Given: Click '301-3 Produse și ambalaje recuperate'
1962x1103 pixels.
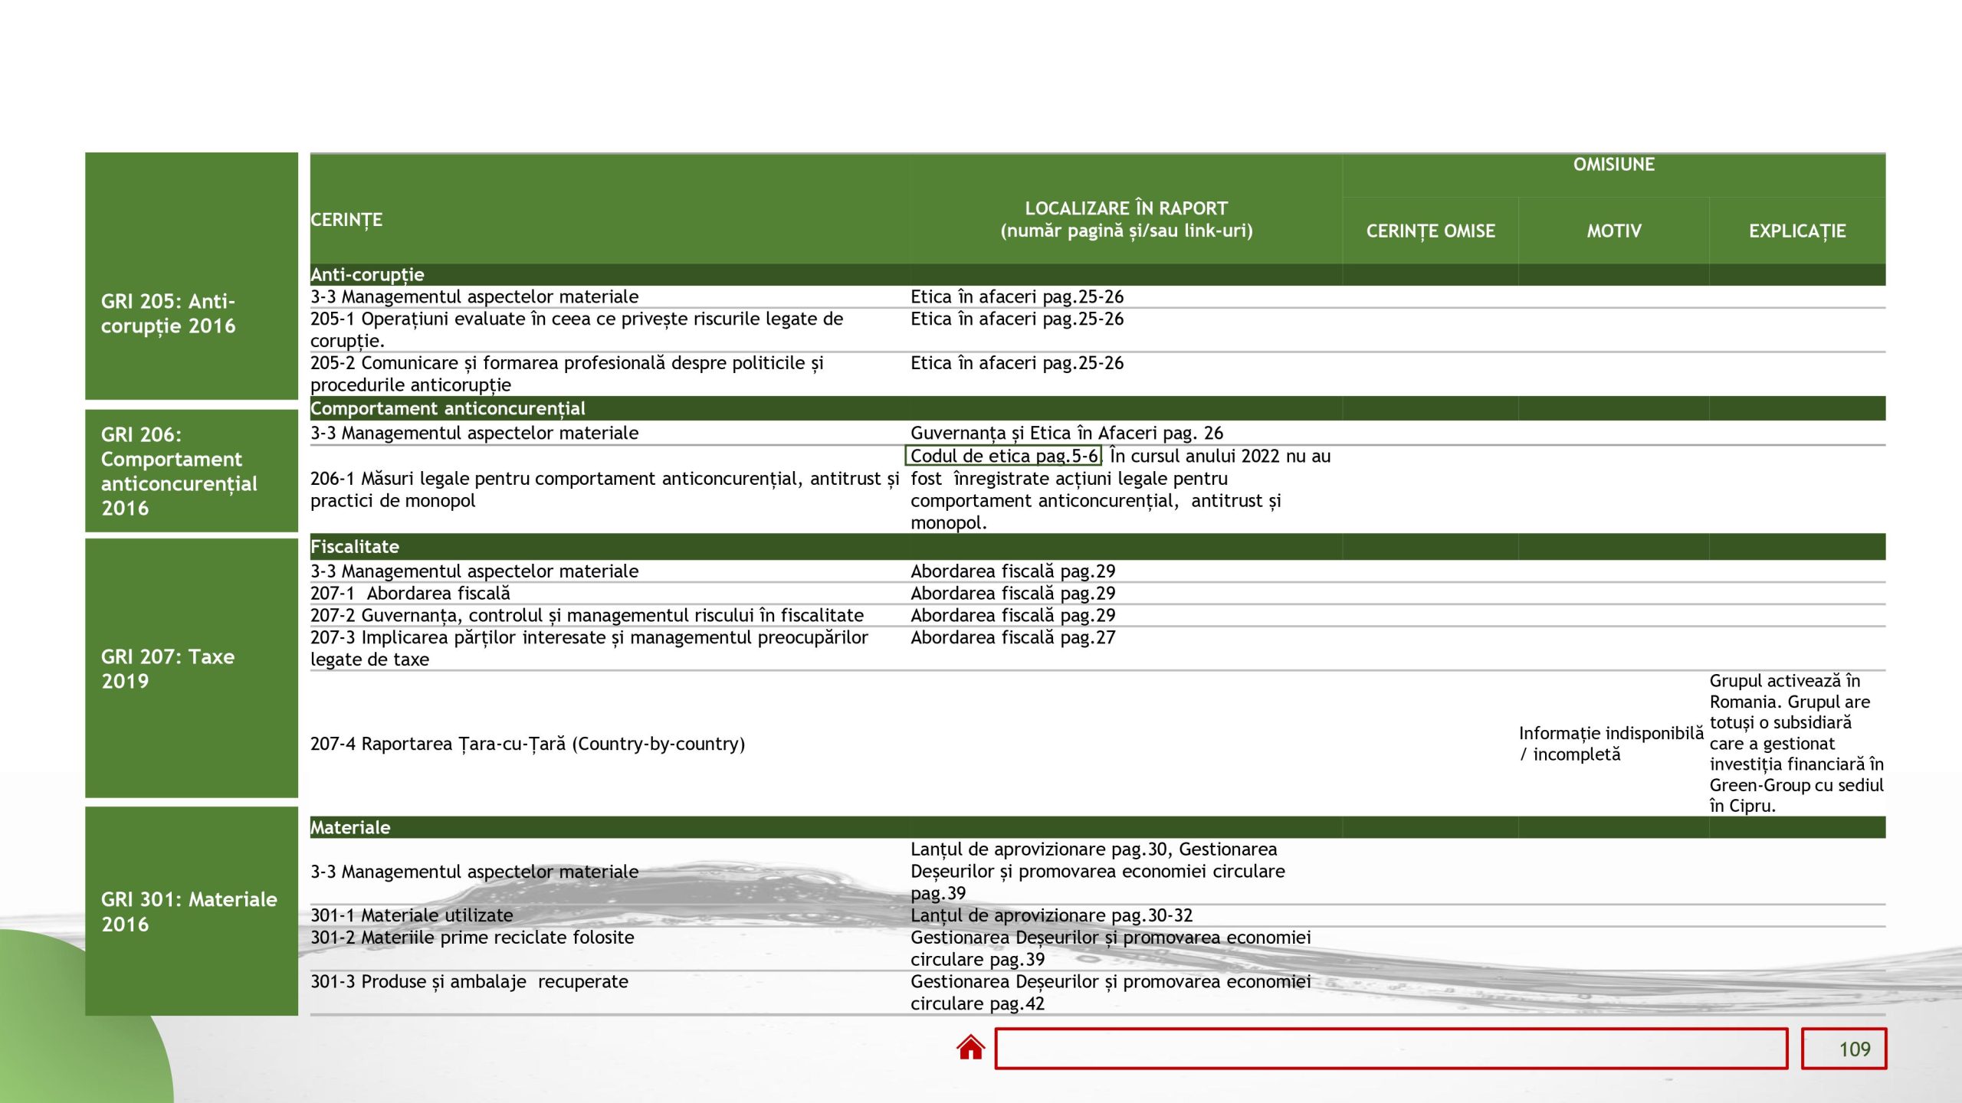Looking at the screenshot, I should 469,982.
